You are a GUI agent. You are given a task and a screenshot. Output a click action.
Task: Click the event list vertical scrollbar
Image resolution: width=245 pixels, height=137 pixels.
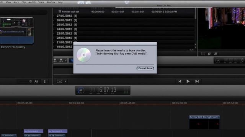tap(195, 14)
